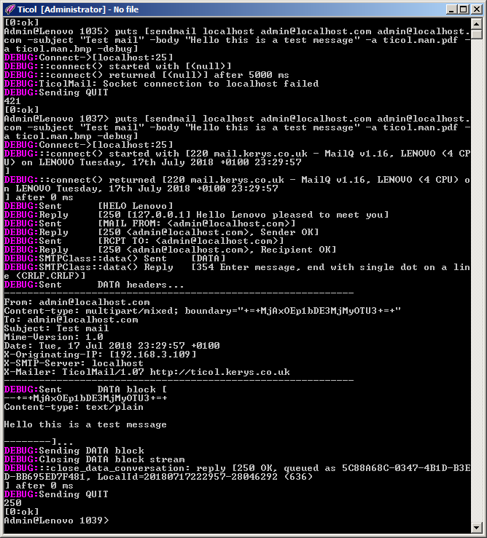Viewport: 487px width, 538px height.
Task: Click the vertical scrollbar thumb
Action: point(476,34)
